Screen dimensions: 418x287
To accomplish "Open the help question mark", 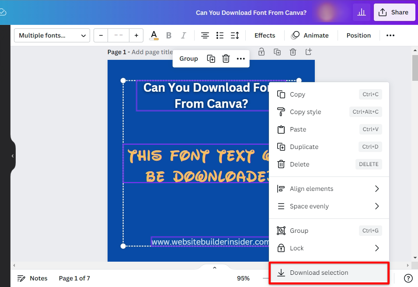I will click(408, 278).
